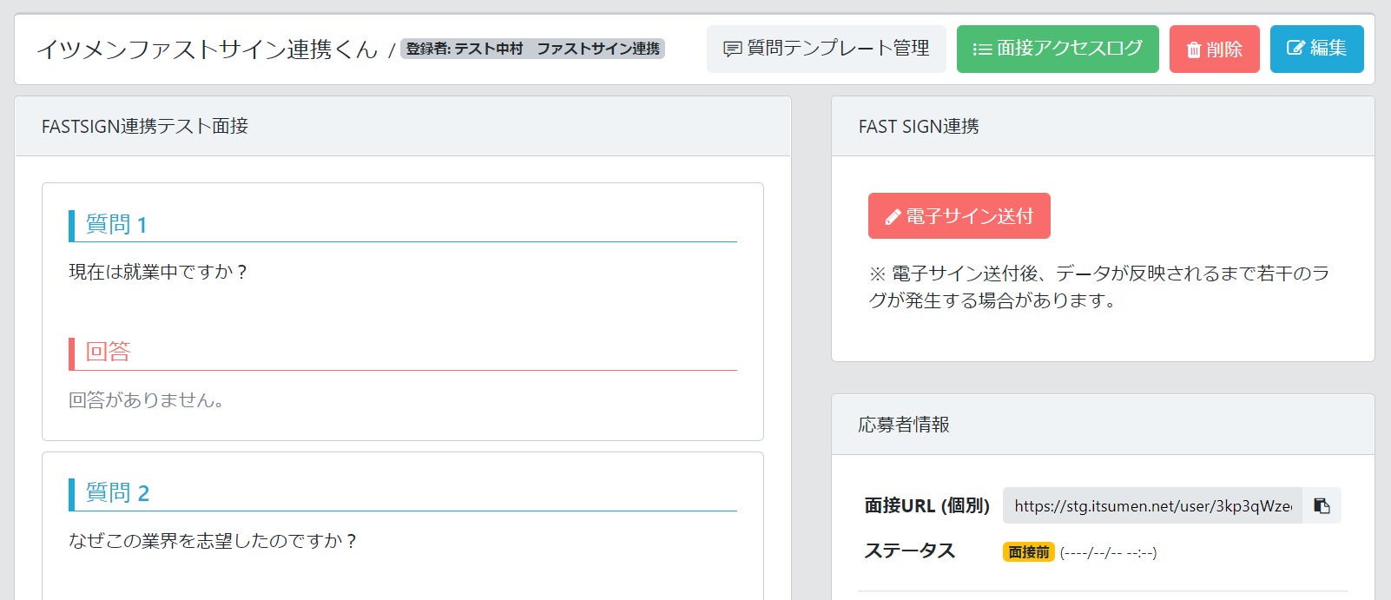This screenshot has height=600, width=1391.
Task: Open 面接アクセスログ list button
Action: [x=1057, y=49]
